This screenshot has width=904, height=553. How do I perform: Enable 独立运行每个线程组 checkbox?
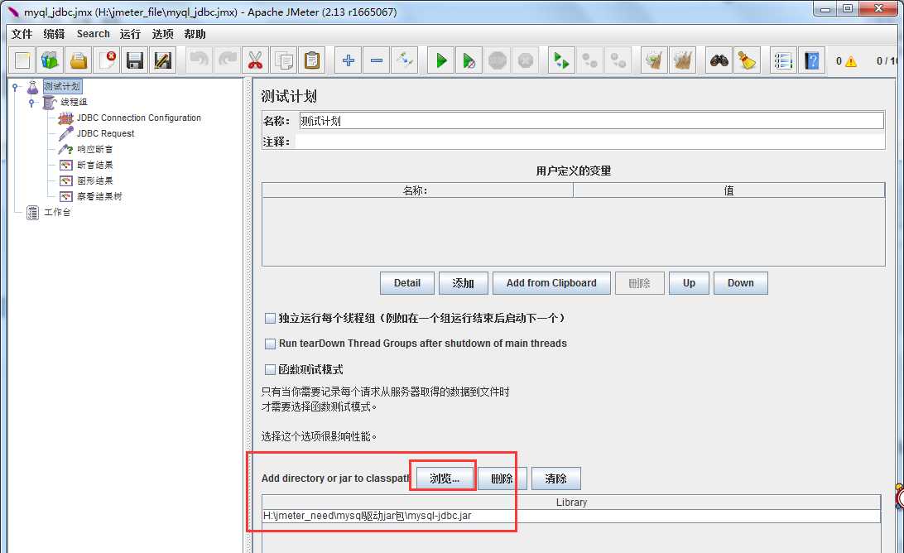[x=270, y=318]
